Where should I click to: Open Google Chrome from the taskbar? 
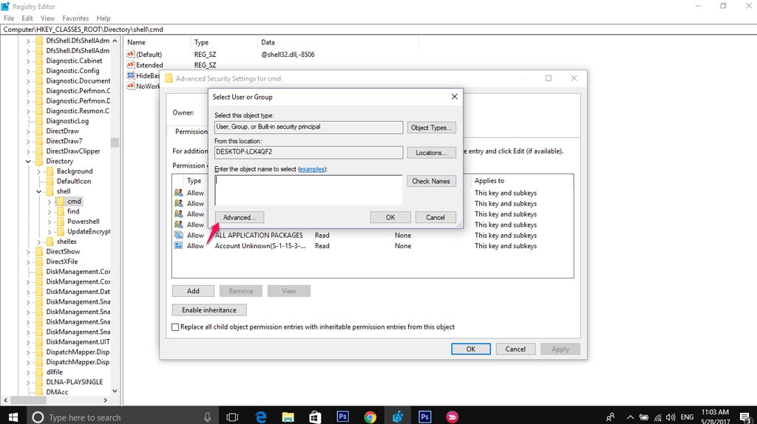(370, 417)
